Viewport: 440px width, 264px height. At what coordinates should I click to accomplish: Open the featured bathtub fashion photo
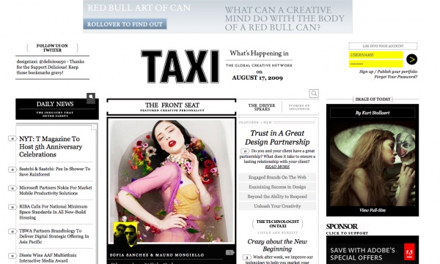pyautogui.click(x=172, y=181)
